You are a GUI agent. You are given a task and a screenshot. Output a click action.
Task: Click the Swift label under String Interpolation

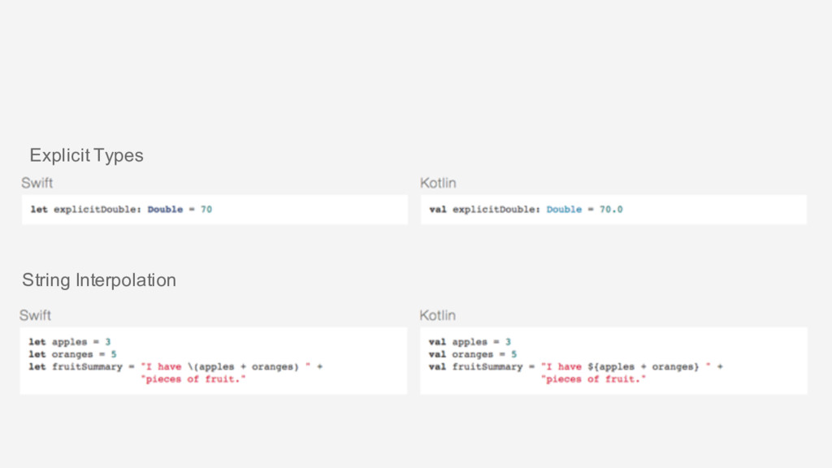(x=36, y=314)
